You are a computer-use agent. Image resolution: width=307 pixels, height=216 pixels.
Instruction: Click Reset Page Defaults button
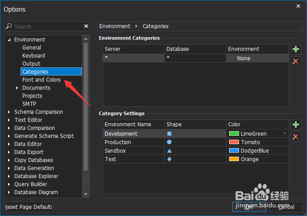click(29, 207)
